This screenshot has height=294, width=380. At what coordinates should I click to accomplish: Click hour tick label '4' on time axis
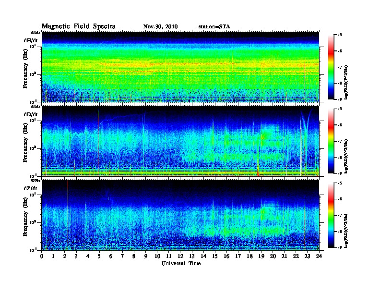[88, 256]
